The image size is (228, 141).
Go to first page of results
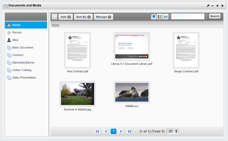click(x=98, y=131)
